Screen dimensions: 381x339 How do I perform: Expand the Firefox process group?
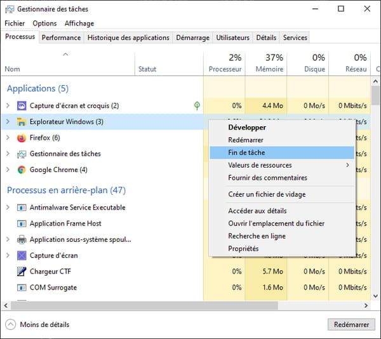pos(8,138)
